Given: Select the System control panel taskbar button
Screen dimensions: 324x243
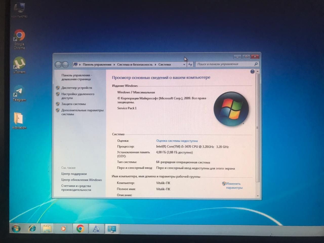Looking at the screenshot, I should [112, 229].
